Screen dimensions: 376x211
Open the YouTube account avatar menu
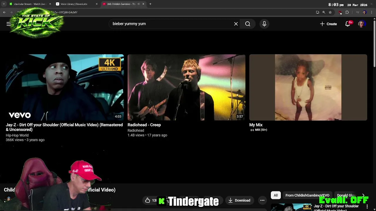point(362,24)
